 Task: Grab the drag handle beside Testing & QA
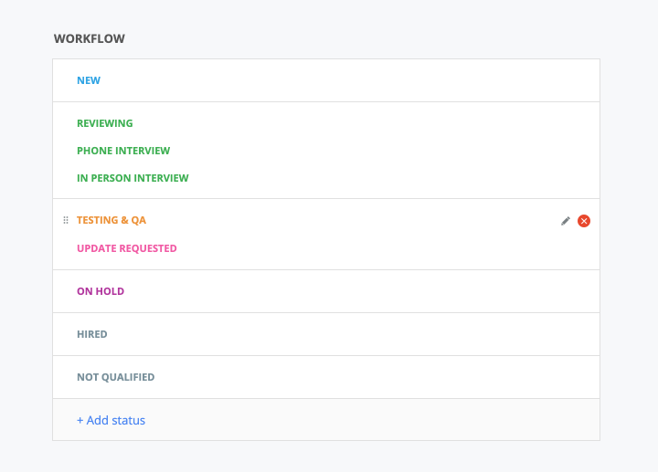click(66, 220)
